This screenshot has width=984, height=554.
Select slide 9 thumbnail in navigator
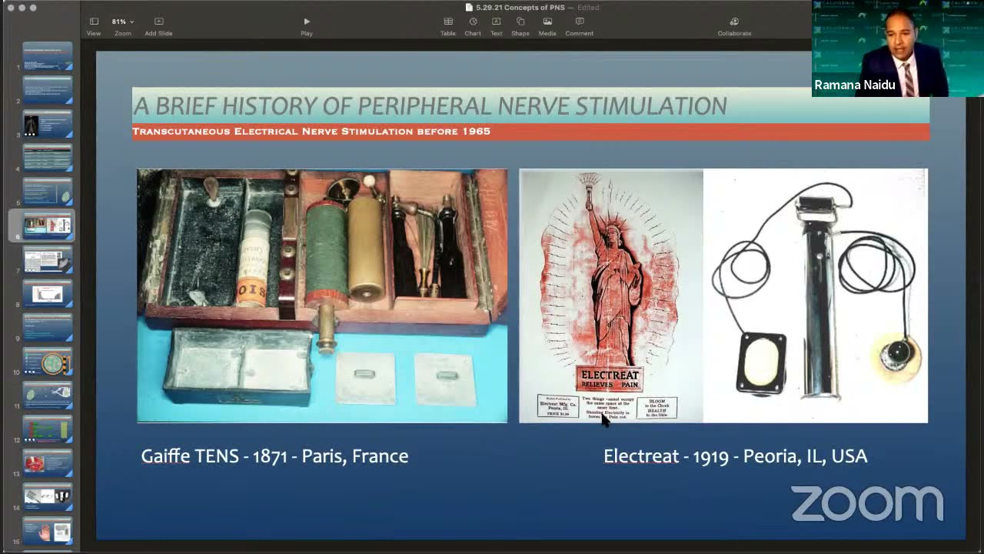click(x=48, y=328)
